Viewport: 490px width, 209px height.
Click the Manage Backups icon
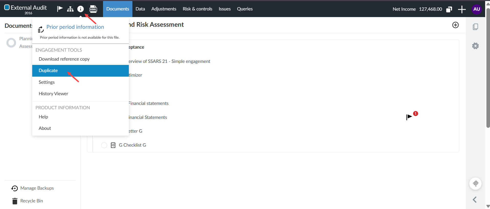(15, 188)
